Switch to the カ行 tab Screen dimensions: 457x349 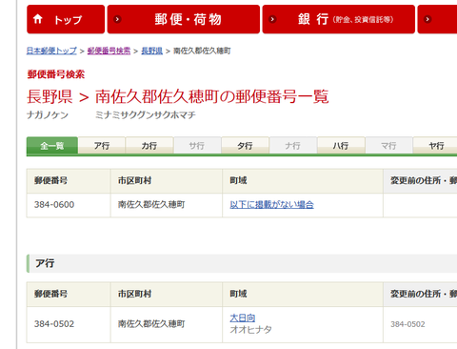pos(149,146)
